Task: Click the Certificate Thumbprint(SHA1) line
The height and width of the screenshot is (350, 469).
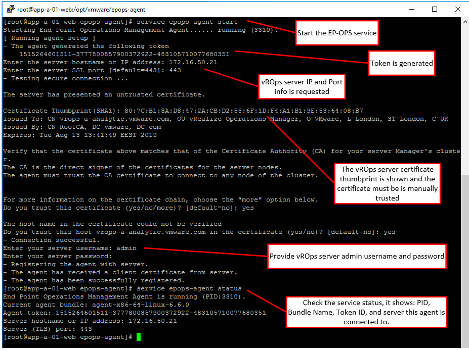Action: click(x=183, y=111)
